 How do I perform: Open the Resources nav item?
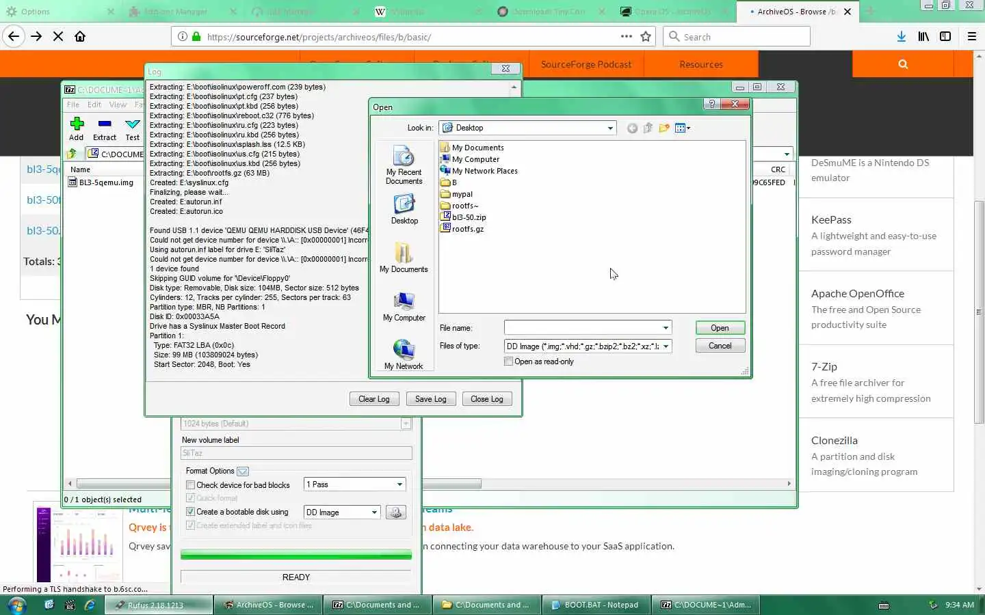[x=701, y=64]
